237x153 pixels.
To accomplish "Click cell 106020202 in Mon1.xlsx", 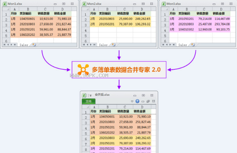I will pyautogui.click(x=27, y=35).
